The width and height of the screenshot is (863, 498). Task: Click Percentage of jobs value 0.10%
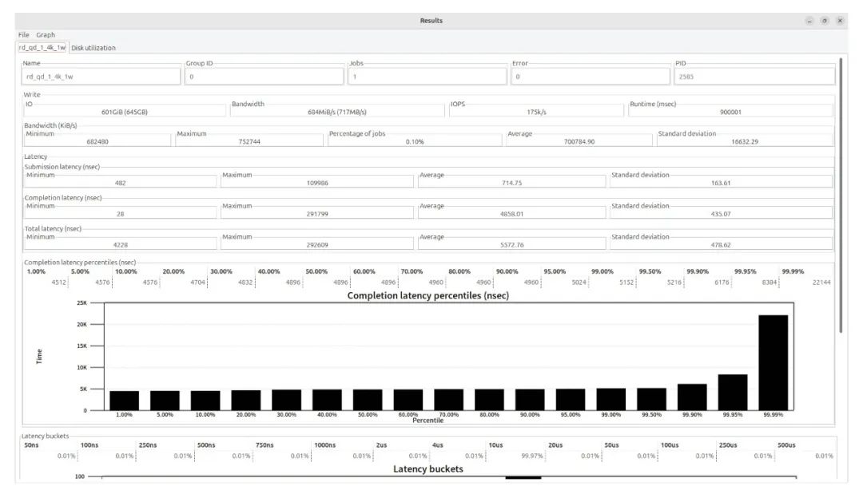coord(415,141)
